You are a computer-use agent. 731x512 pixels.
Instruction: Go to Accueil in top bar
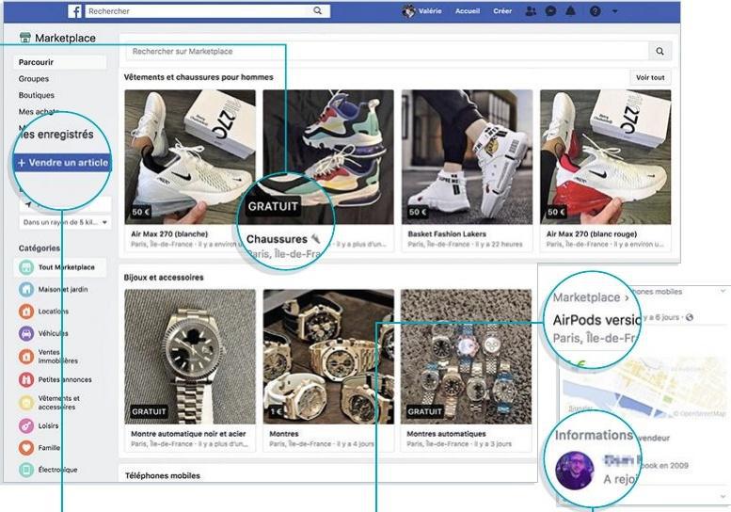468,11
